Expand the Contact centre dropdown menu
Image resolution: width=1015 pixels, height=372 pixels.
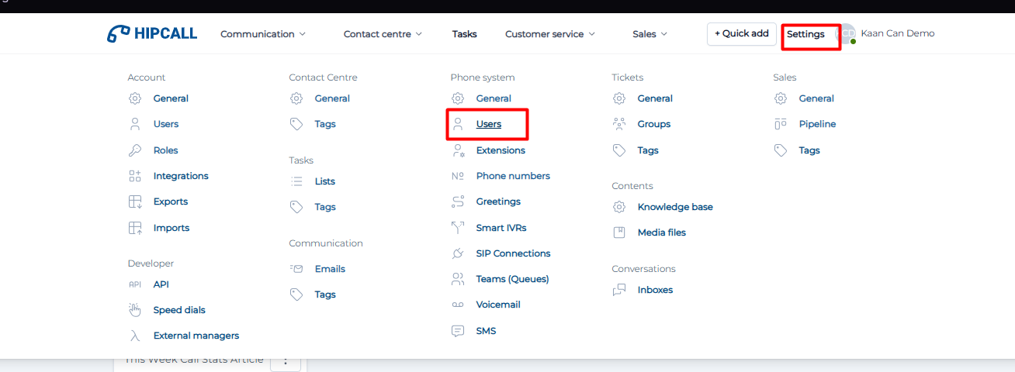(x=383, y=34)
